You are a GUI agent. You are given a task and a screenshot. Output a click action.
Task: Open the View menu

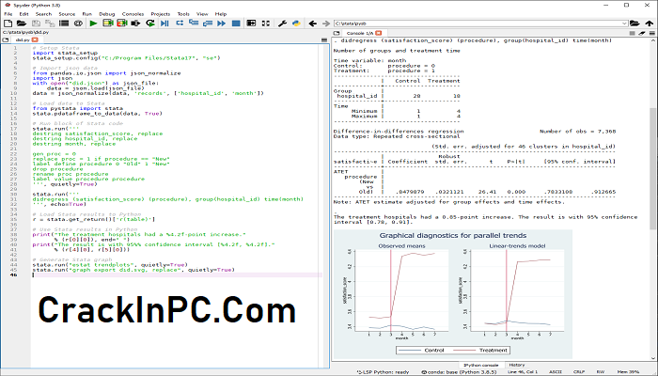(202, 14)
